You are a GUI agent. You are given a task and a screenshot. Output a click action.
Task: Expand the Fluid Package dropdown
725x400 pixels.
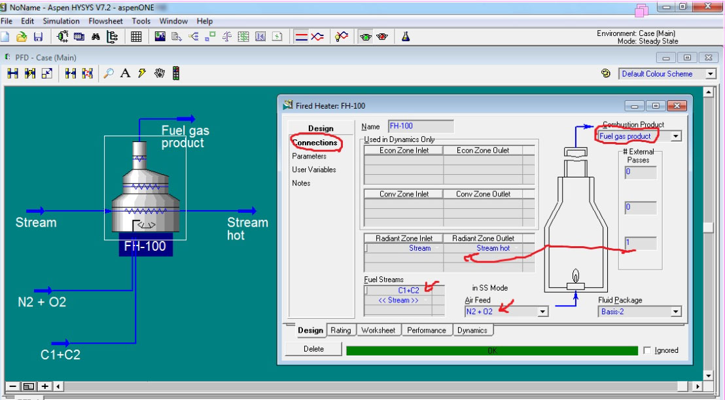675,312
